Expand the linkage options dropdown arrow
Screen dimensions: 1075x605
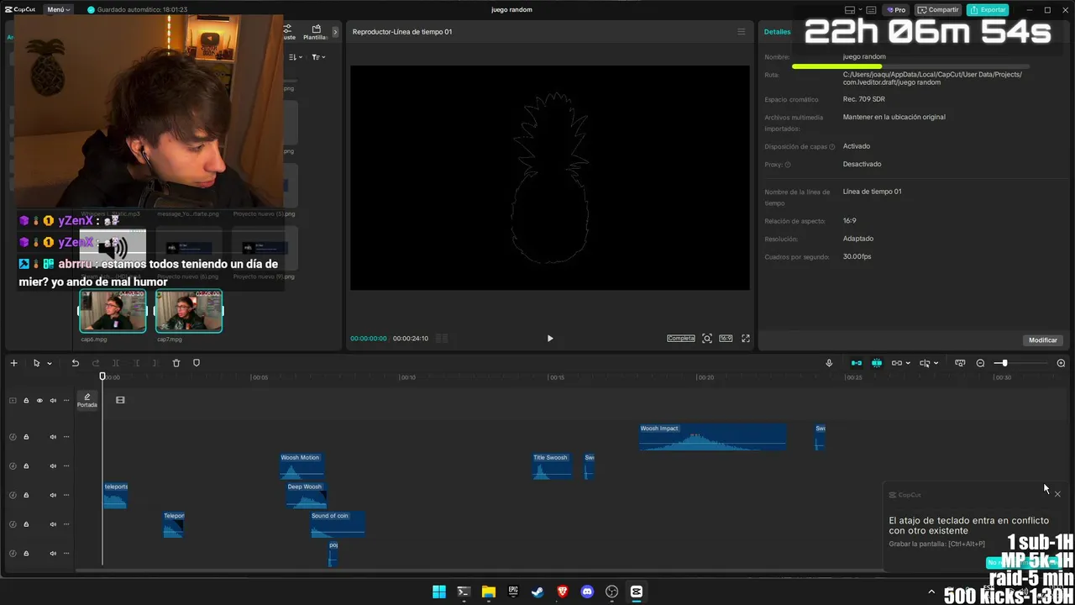(908, 364)
